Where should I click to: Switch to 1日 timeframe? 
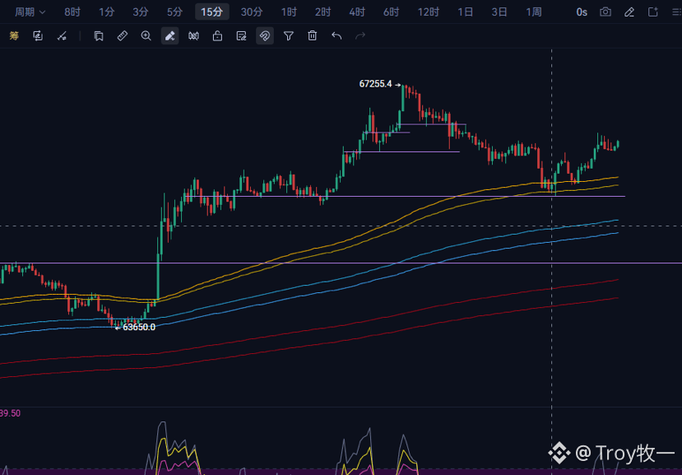465,12
